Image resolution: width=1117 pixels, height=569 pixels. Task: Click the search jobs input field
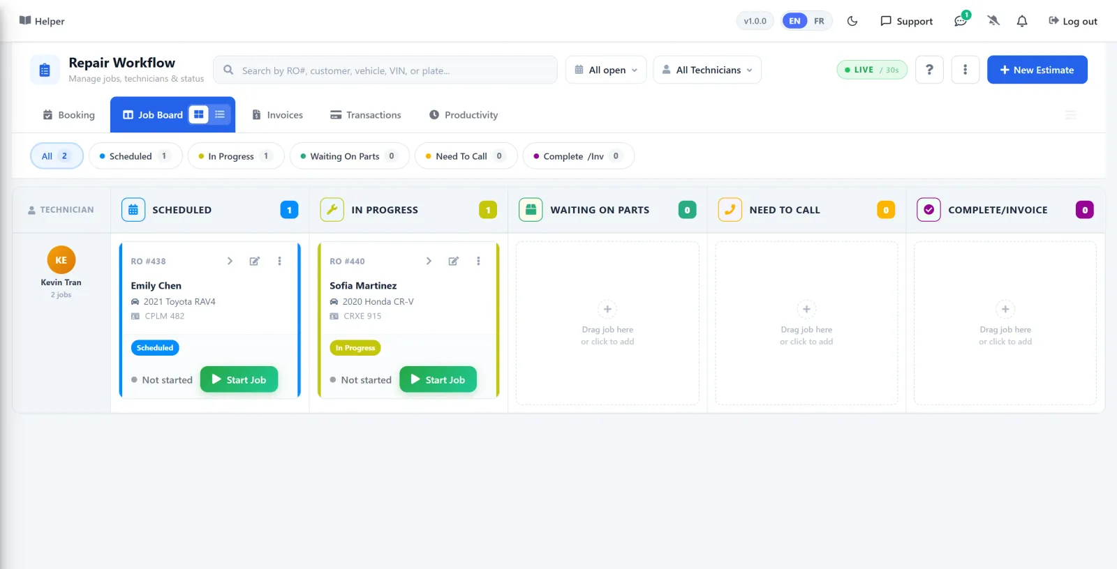[x=385, y=70]
